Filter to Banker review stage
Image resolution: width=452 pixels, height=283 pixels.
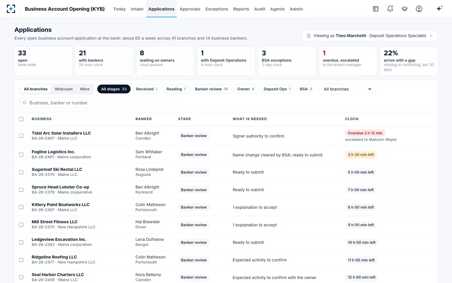211,89
